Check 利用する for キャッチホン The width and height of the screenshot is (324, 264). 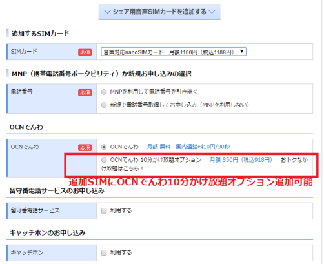[x=104, y=252]
